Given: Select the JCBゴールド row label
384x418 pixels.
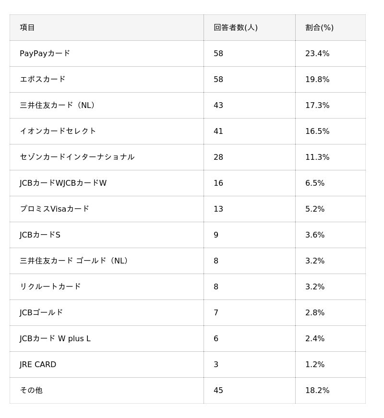Looking at the screenshot, I should click(41, 312).
